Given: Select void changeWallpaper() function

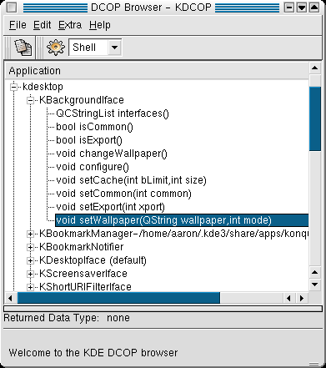Looking at the screenshot, I should (x=112, y=154).
